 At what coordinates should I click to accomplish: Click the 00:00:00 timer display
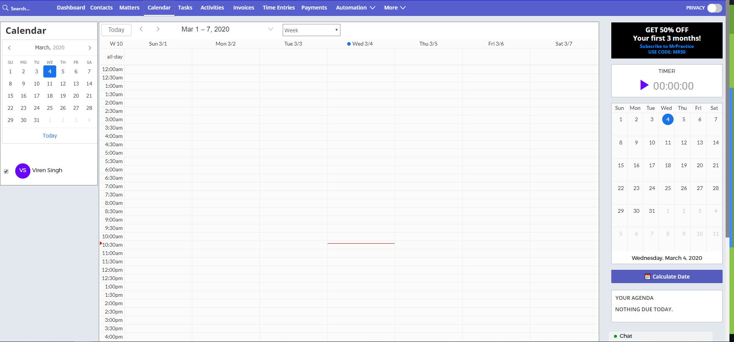[x=673, y=86]
